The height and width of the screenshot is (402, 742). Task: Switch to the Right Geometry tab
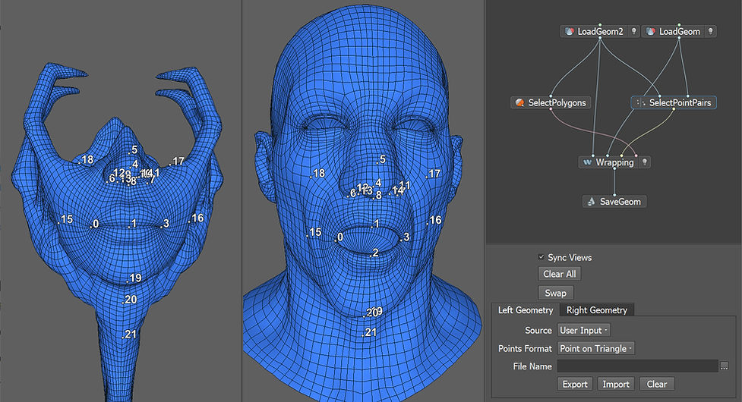[x=597, y=310]
